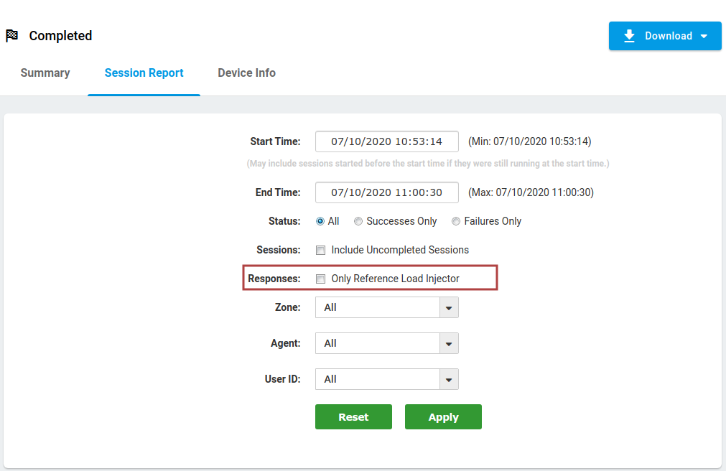The image size is (726, 471).
Task: Open the Zone dropdown arrow
Action: pyautogui.click(x=449, y=307)
